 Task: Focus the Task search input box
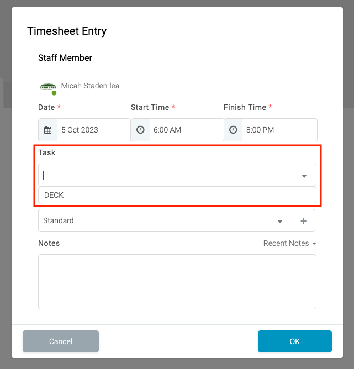[x=166, y=176]
